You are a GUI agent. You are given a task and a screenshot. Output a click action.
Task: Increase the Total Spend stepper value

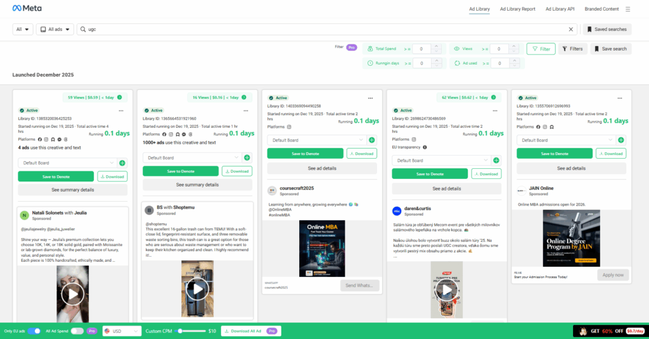point(436,46)
